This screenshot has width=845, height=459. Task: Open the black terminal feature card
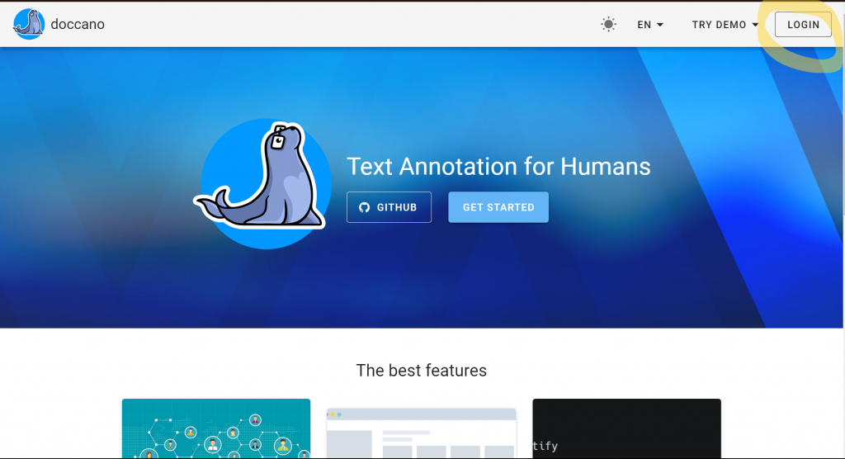coord(627,428)
